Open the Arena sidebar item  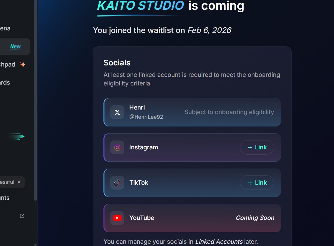5,28
